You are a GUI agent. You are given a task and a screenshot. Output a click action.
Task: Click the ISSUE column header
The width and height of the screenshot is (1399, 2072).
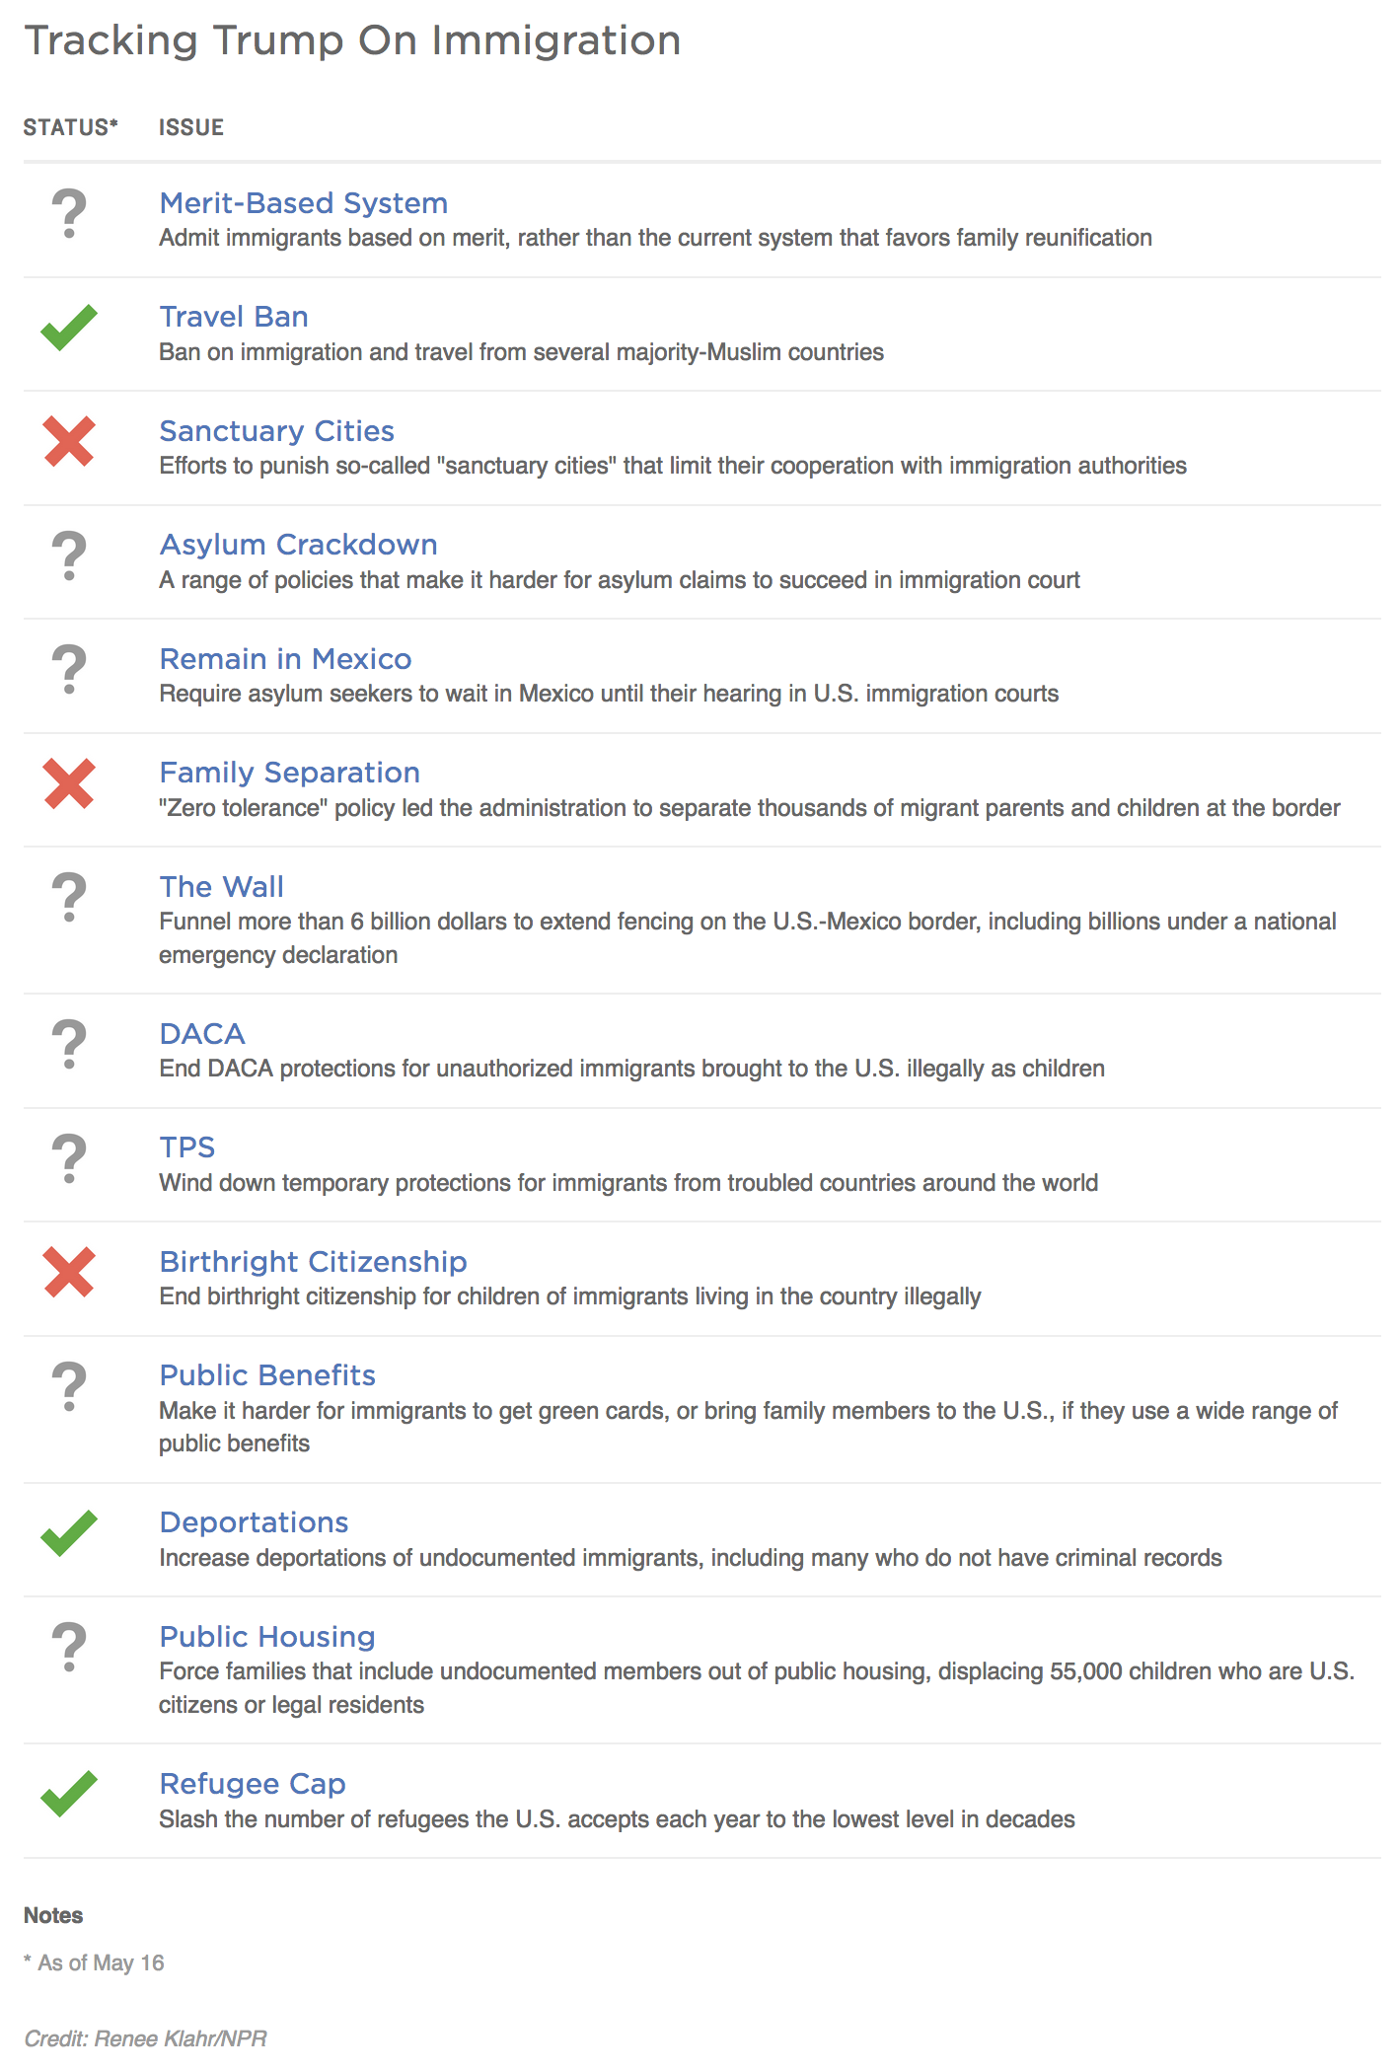click(x=191, y=127)
